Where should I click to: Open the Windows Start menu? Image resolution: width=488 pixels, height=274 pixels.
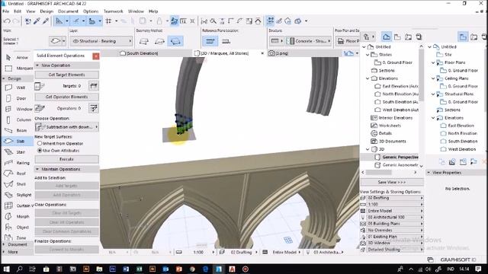pyautogui.click(x=6, y=269)
